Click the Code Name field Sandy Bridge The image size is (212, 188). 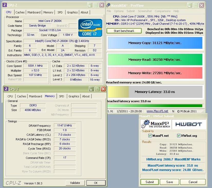[x=37, y=25]
